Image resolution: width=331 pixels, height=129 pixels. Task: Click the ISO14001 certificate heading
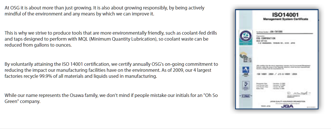pyautogui.click(x=285, y=14)
